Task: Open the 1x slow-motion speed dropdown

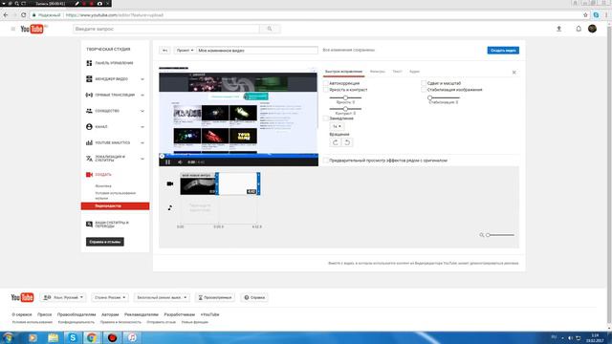Action: click(x=337, y=127)
